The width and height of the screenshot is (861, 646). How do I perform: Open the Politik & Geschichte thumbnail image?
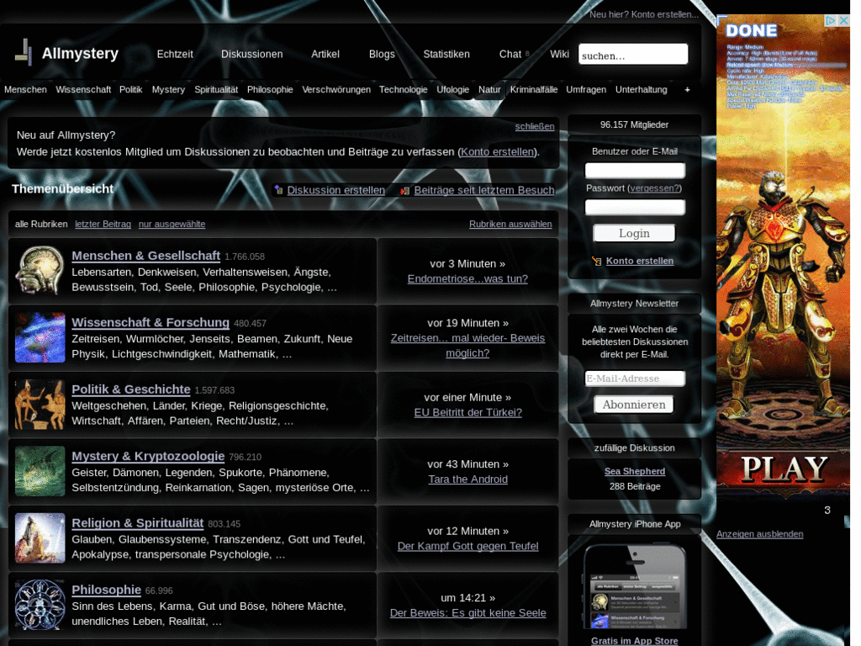pos(40,405)
